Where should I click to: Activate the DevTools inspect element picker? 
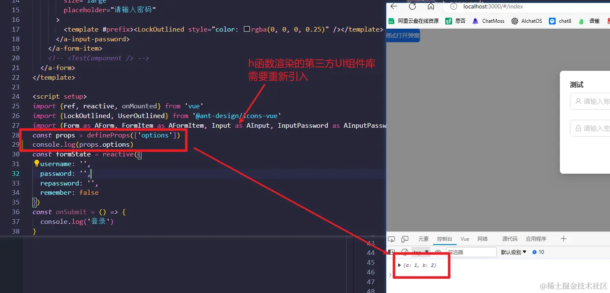(x=391, y=239)
